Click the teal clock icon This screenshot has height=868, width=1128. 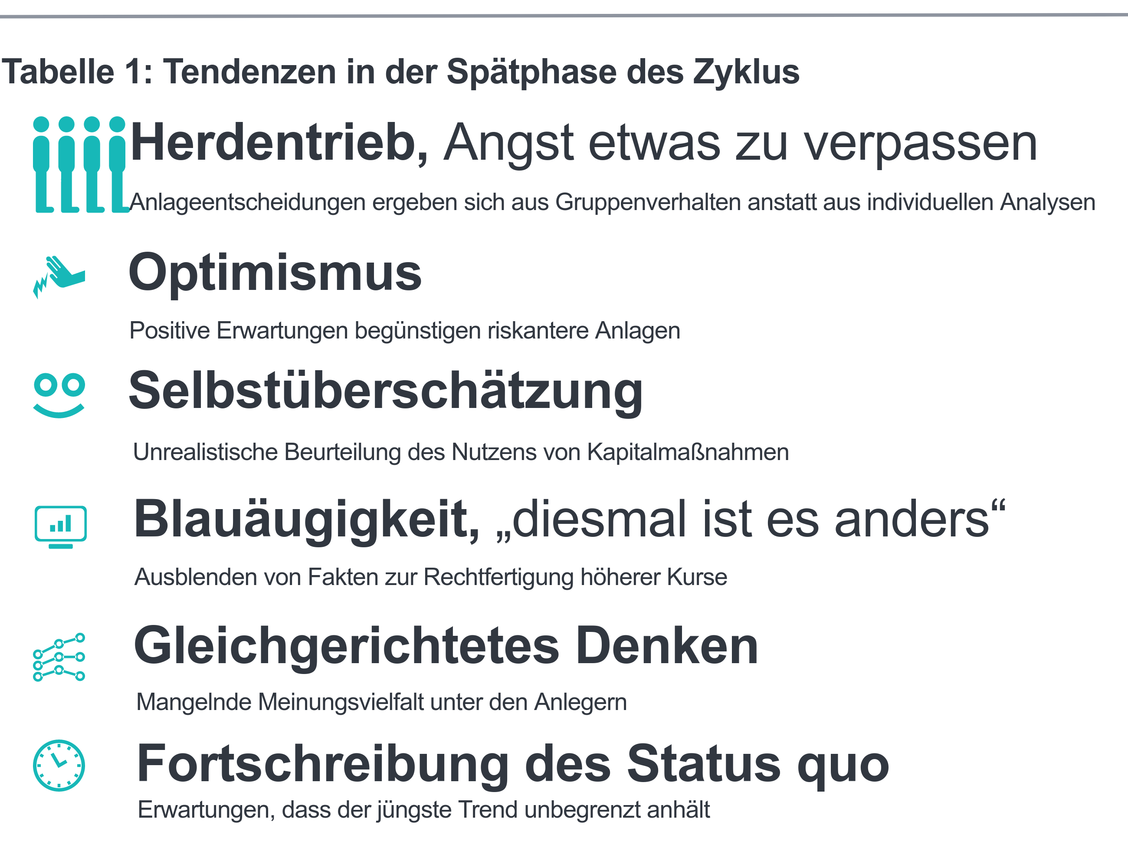pyautogui.click(x=59, y=766)
